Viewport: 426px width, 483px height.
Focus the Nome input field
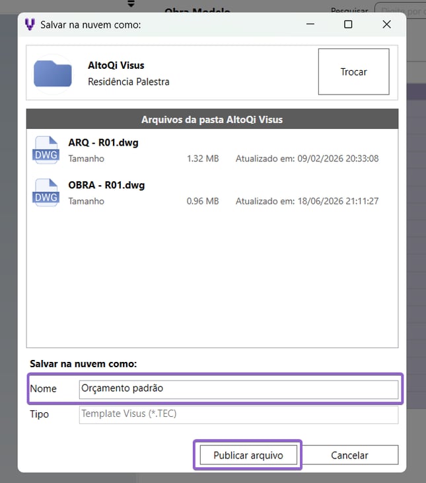[x=238, y=388]
